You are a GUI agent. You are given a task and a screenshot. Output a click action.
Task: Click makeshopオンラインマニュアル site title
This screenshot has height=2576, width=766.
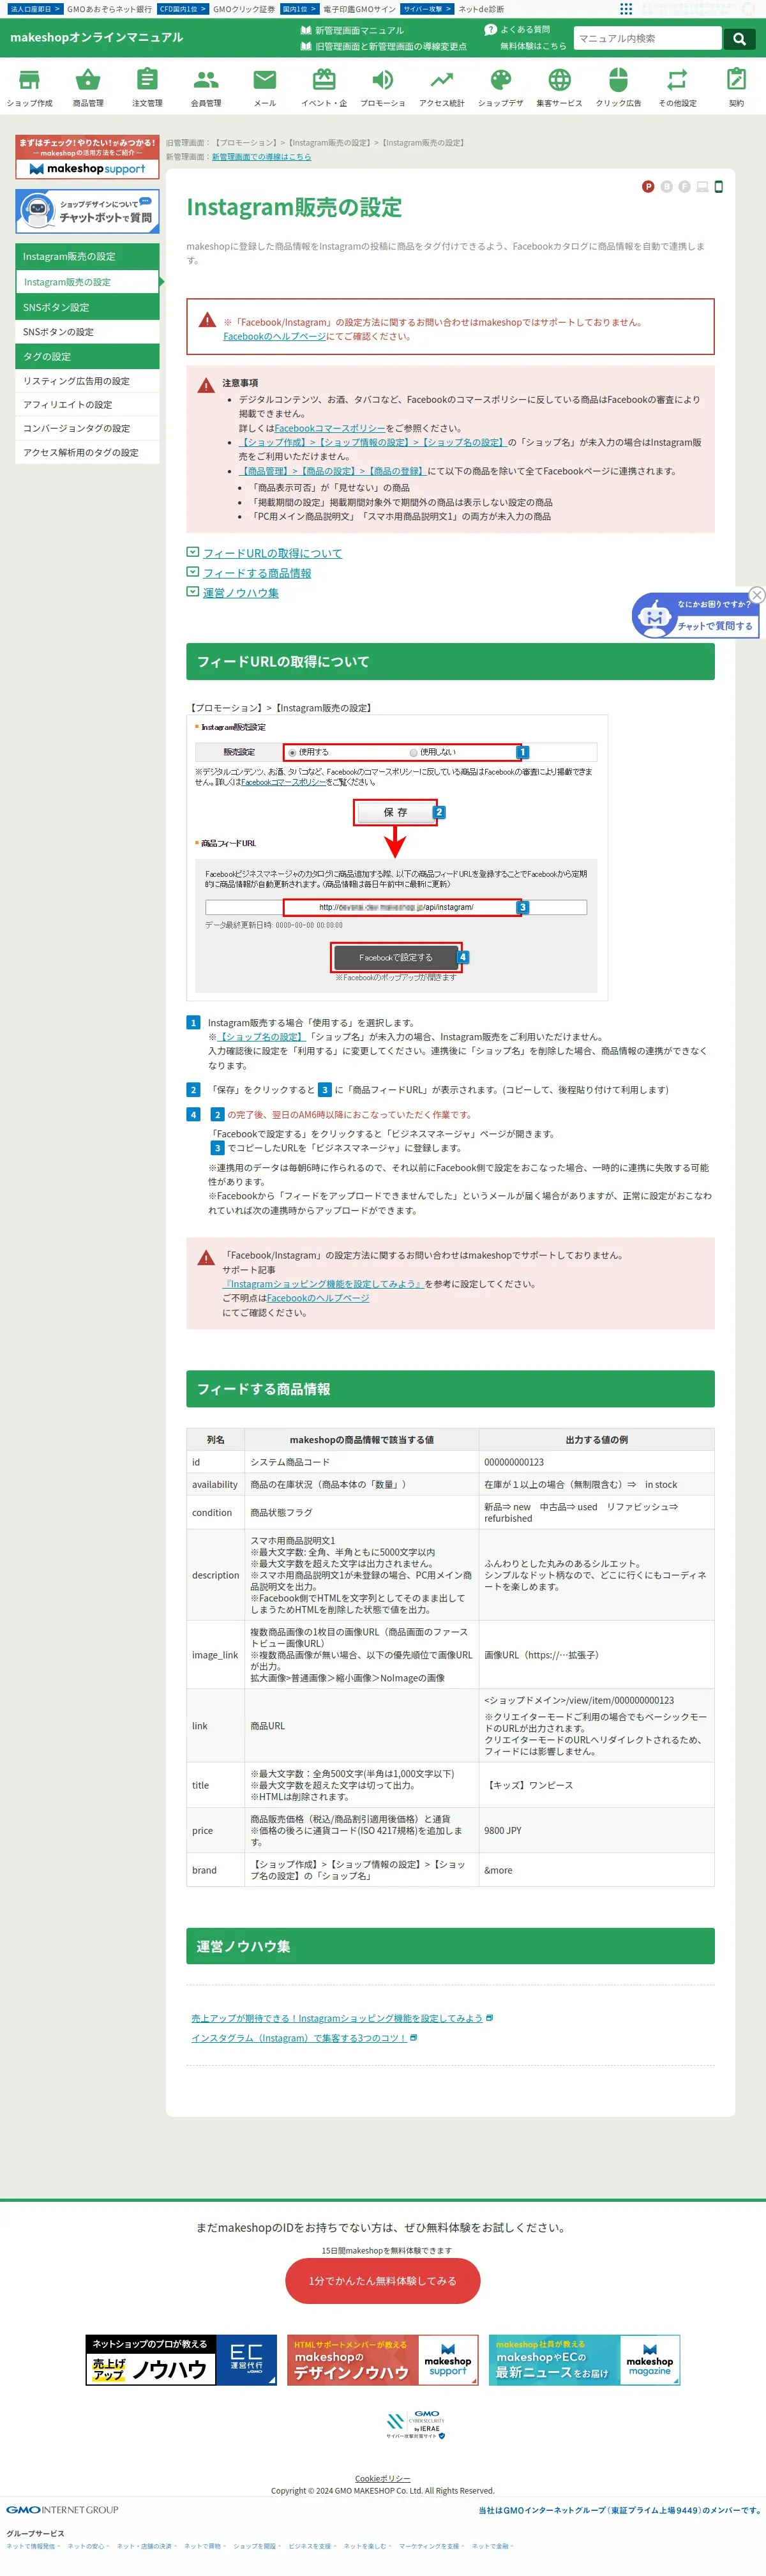coord(97,38)
